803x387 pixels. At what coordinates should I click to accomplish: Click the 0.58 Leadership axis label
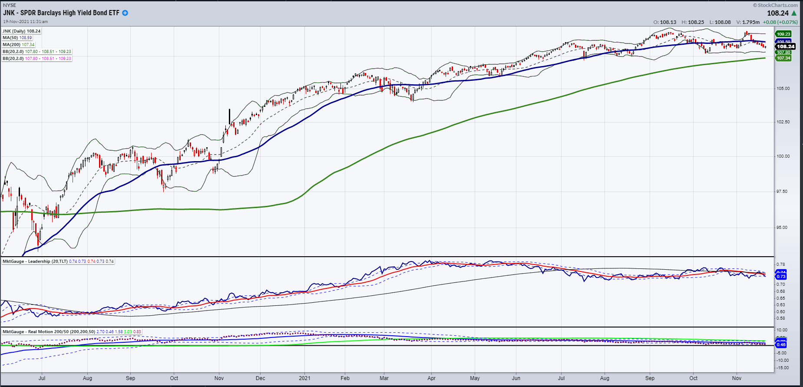point(781,318)
